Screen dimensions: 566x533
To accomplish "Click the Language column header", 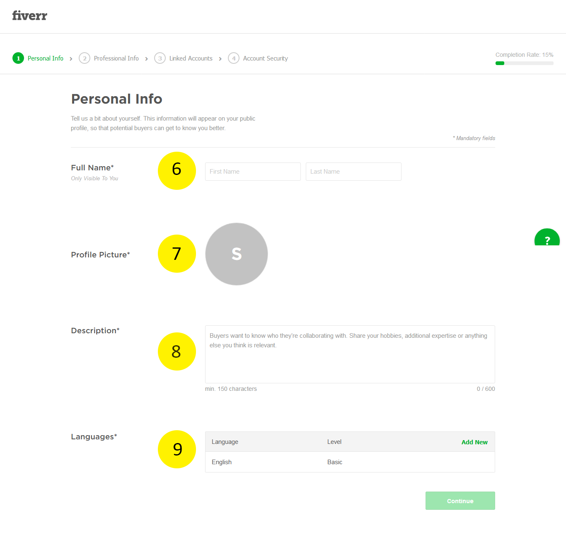I will point(225,442).
